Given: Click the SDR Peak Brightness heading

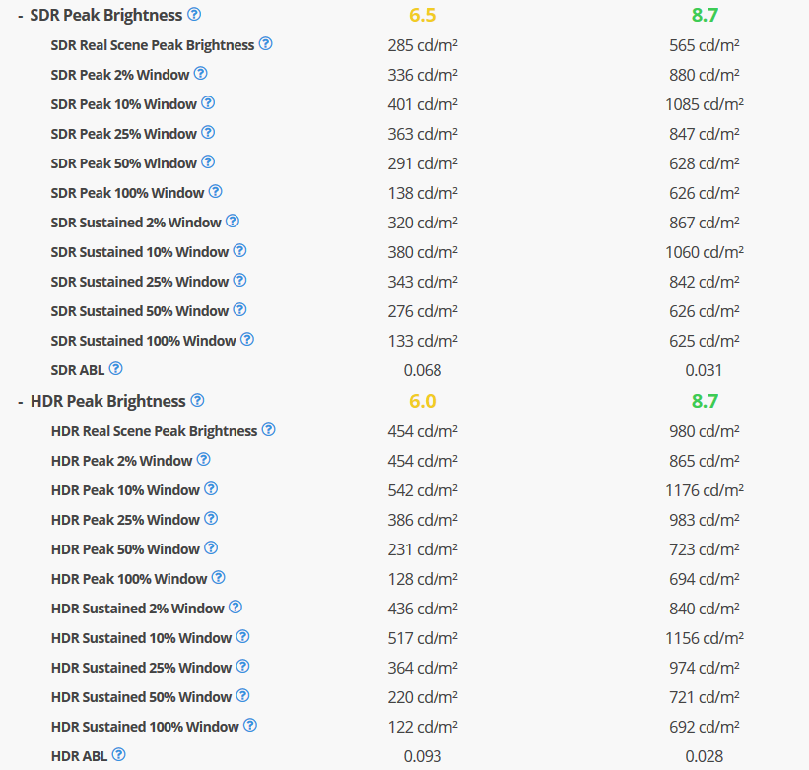Looking at the screenshot, I should point(105,15).
